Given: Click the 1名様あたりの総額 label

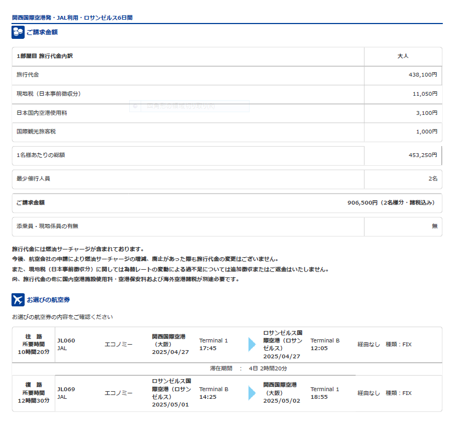Looking at the screenshot, I should [x=41, y=155].
